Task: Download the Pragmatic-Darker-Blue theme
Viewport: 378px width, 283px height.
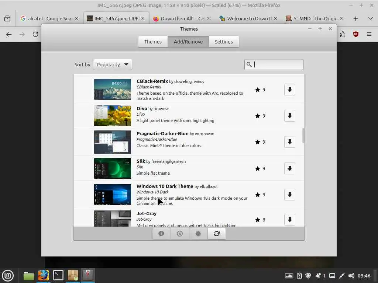Action: 289,142
